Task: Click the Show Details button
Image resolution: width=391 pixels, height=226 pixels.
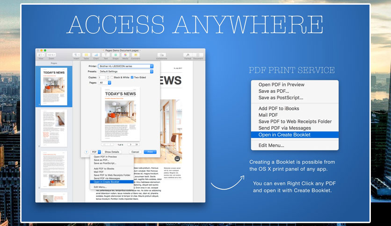Action: [x=112, y=152]
